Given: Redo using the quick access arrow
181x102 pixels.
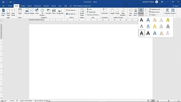Looking at the screenshot, I should pyautogui.click(x=11, y=2).
